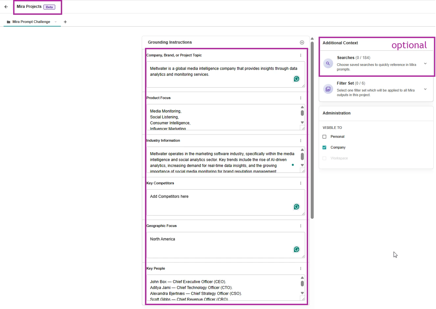Open options menu for Company, Brand, or Project Topic

click(x=301, y=55)
